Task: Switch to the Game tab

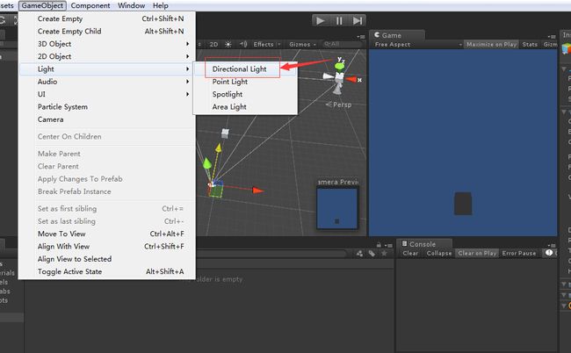Action: (397, 35)
